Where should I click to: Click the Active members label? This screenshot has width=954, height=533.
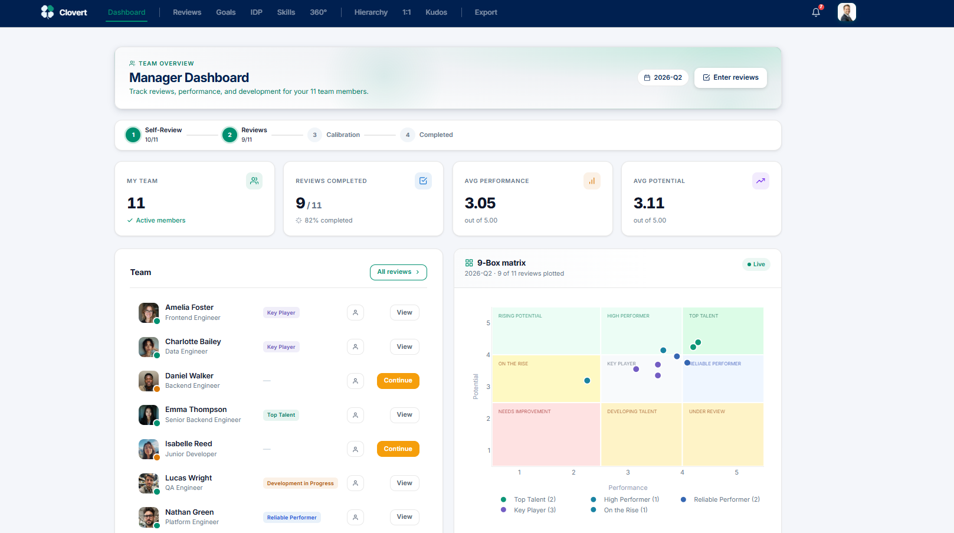coord(160,221)
